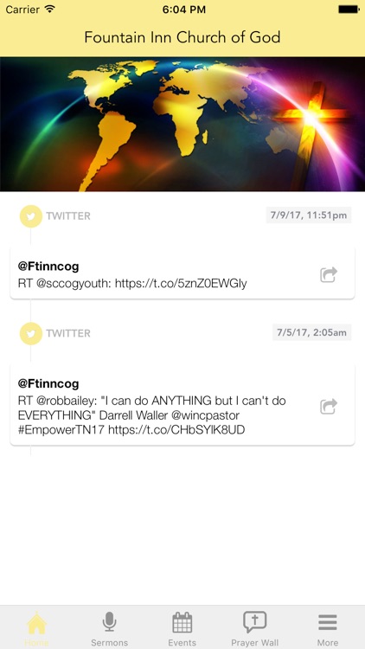
Task: Open the #EmpowerTN17 tweet card
Action: 182,405
